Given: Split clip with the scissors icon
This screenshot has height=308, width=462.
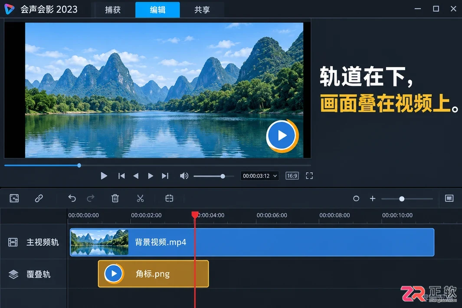Looking at the screenshot, I should (140, 198).
